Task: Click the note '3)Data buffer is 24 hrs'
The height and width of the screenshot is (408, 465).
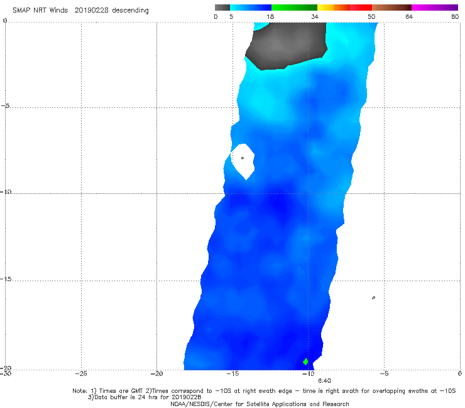Action: (145, 397)
